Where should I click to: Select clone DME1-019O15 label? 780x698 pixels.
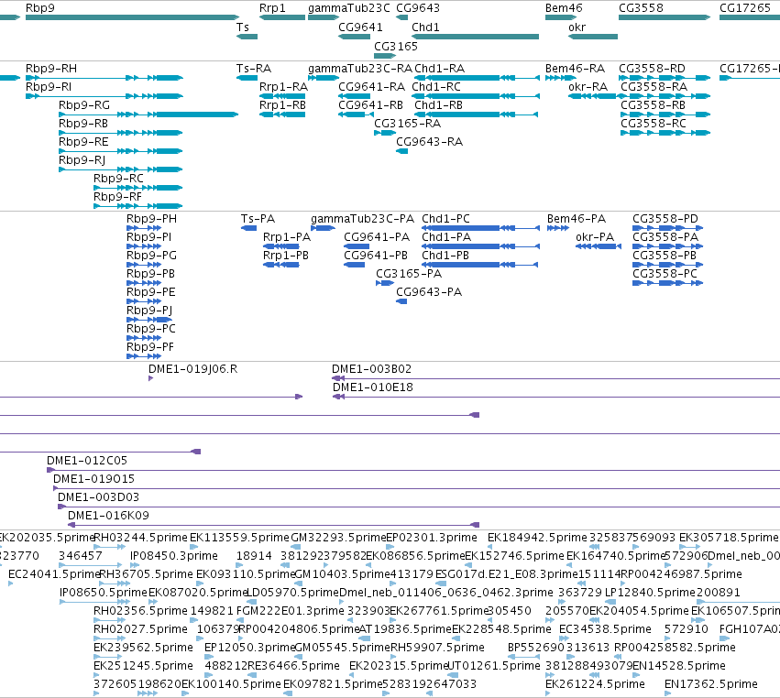click(x=94, y=479)
